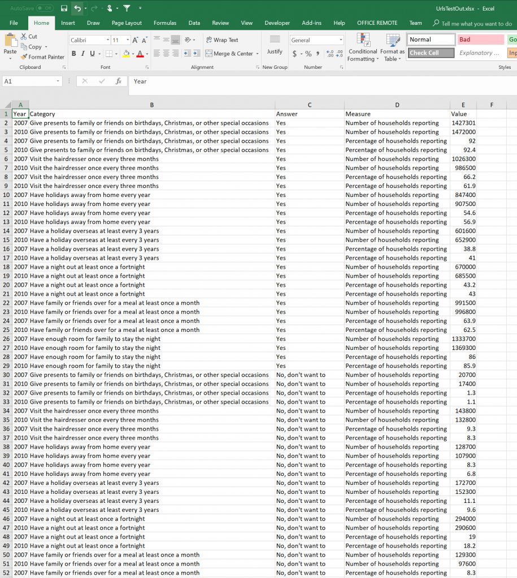Click the Filter funnel quick access icon
The width and height of the screenshot is (517, 578).
127,8
